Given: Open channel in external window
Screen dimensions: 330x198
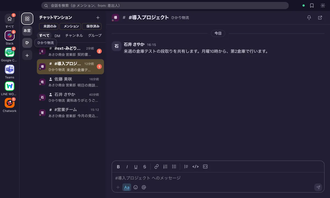Looking at the screenshot, I should pyautogui.click(x=320, y=18).
